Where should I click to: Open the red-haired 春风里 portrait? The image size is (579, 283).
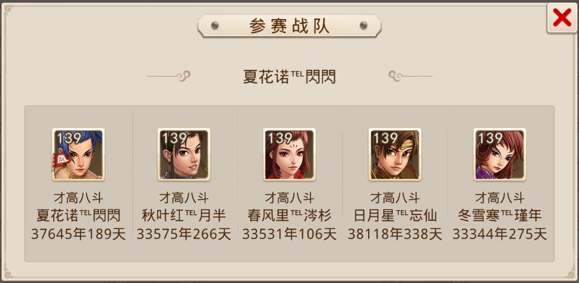pos(289,154)
